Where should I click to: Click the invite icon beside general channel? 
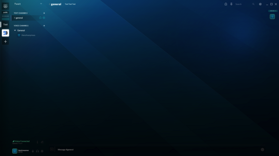coord(40,18)
